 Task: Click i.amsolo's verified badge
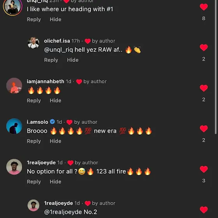(53, 122)
